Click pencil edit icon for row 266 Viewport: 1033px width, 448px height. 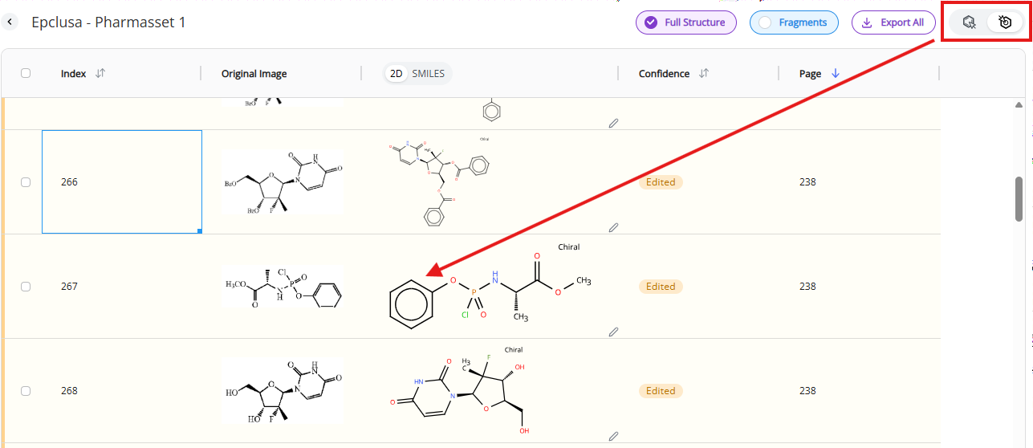[x=613, y=227]
